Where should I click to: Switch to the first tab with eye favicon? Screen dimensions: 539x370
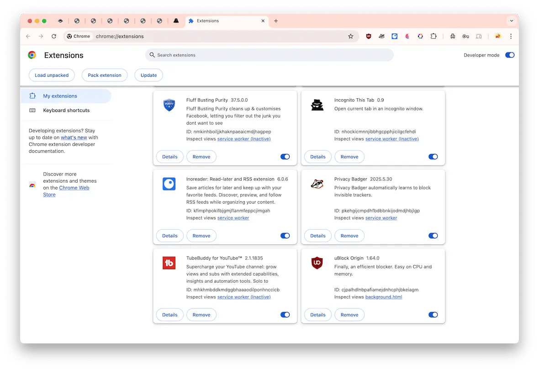(60, 21)
